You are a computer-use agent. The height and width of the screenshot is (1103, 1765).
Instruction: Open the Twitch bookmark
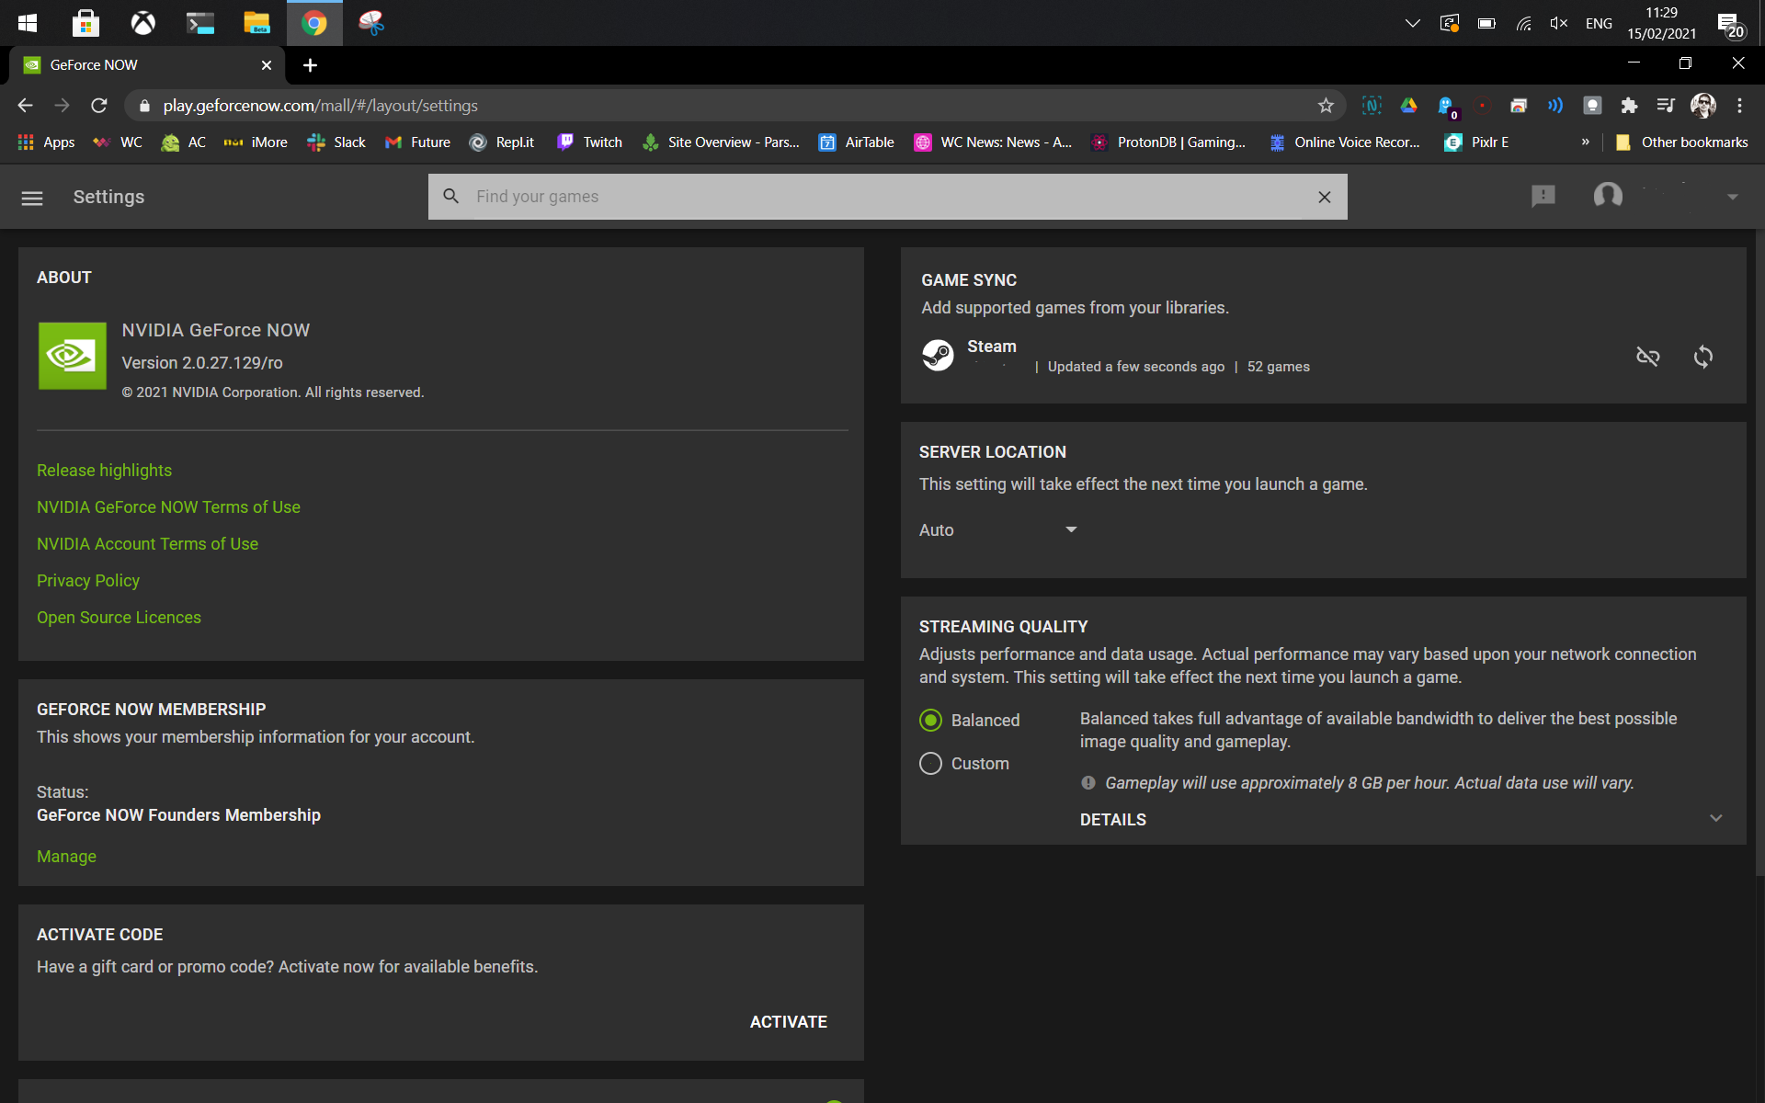(x=590, y=142)
